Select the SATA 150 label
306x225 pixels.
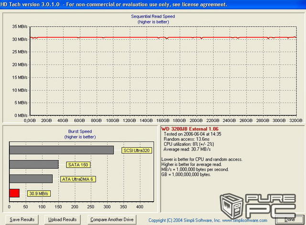pos(78,165)
